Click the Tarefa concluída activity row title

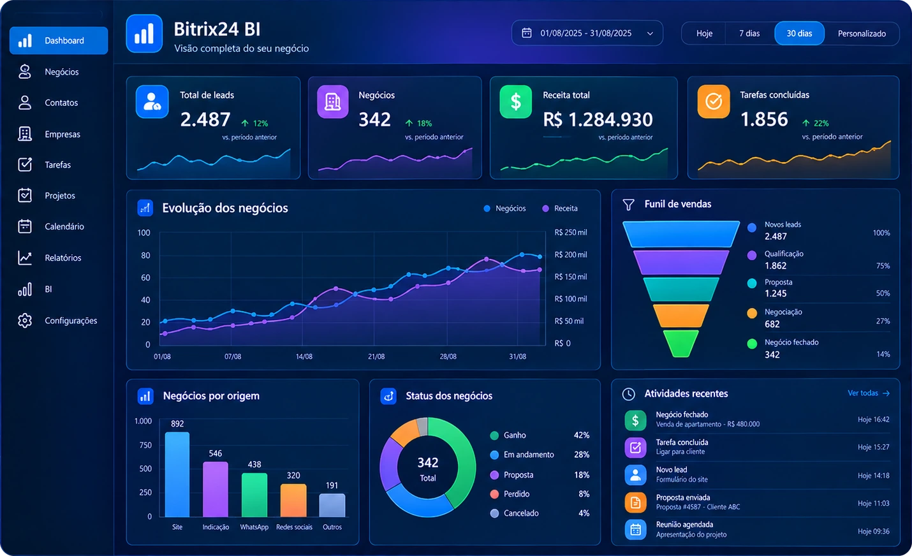point(682,443)
